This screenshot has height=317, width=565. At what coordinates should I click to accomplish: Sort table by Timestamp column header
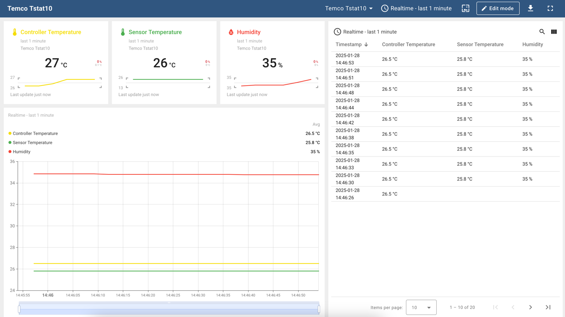(348, 45)
